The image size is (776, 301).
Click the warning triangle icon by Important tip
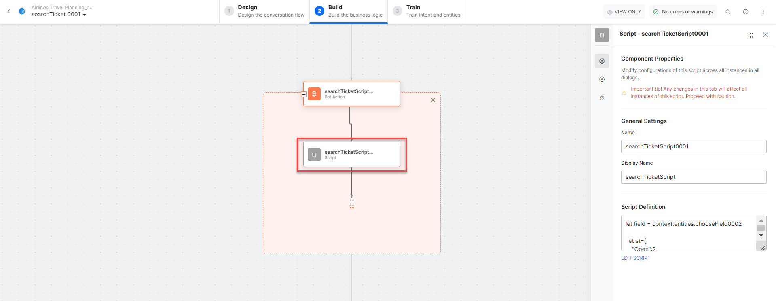(x=624, y=93)
